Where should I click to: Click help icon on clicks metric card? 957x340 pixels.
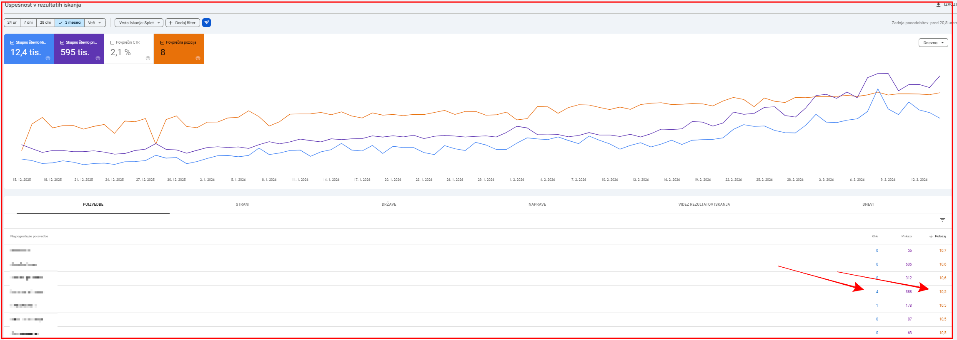[x=48, y=58]
